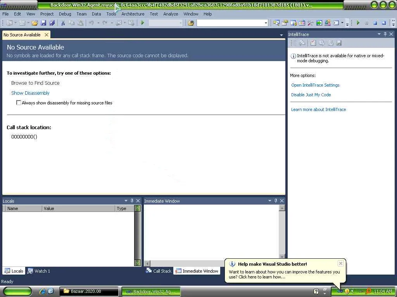Open the Extension Manager toolbar icon

tap(327, 23)
